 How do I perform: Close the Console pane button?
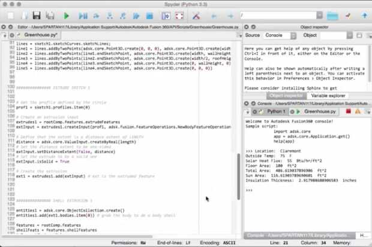tap(247, 103)
